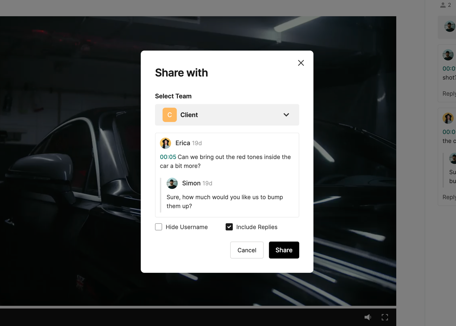Uncheck the Include Replies checkbox
The width and height of the screenshot is (456, 326).
(x=229, y=227)
